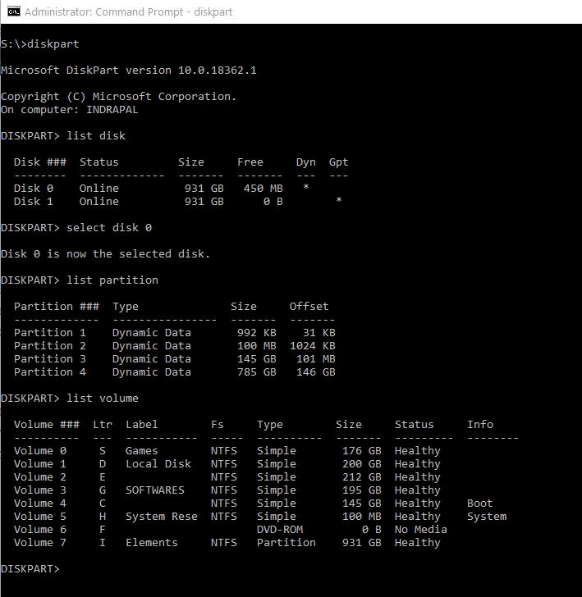Screen dimensions: 582x597
Task: Click 'On computer: INDRAPAL' line
Action: point(70,110)
